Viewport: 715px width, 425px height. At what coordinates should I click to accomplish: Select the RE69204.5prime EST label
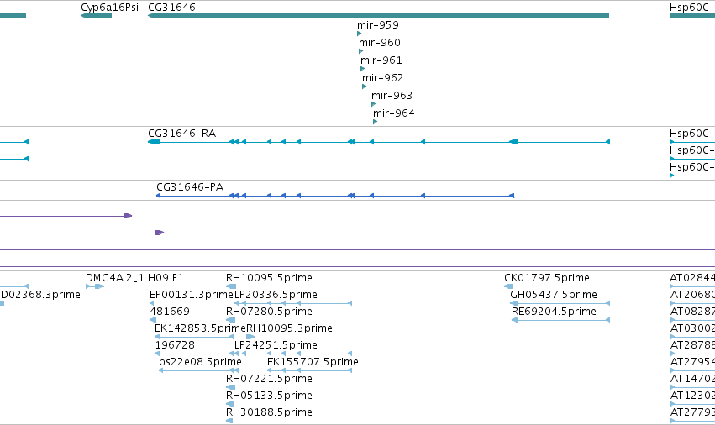tap(554, 312)
